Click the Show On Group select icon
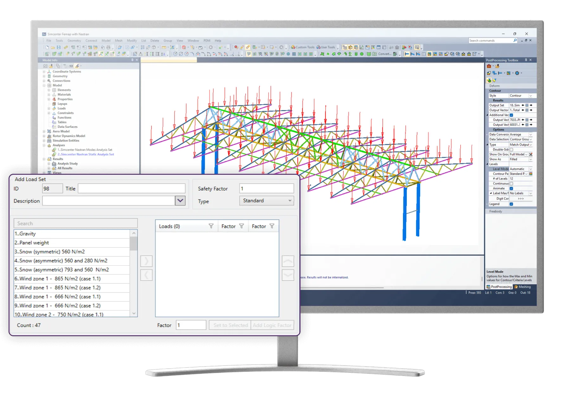Image resolution: width=582 pixels, height=397 pixels. point(531,154)
